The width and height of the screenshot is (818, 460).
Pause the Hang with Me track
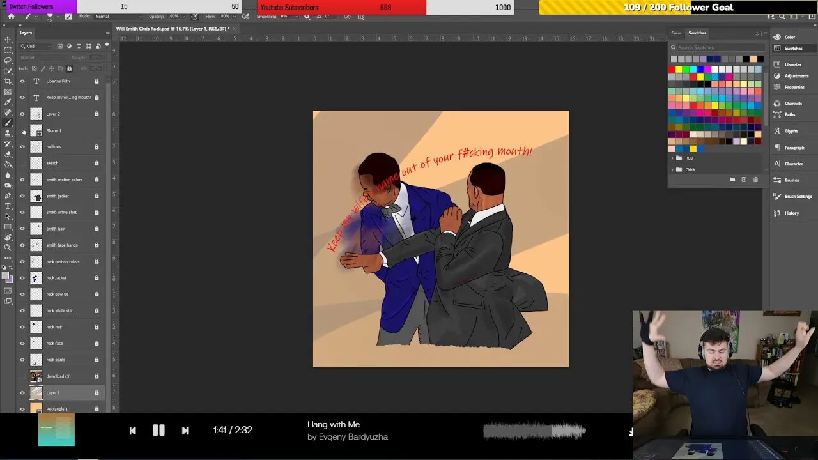pos(158,430)
